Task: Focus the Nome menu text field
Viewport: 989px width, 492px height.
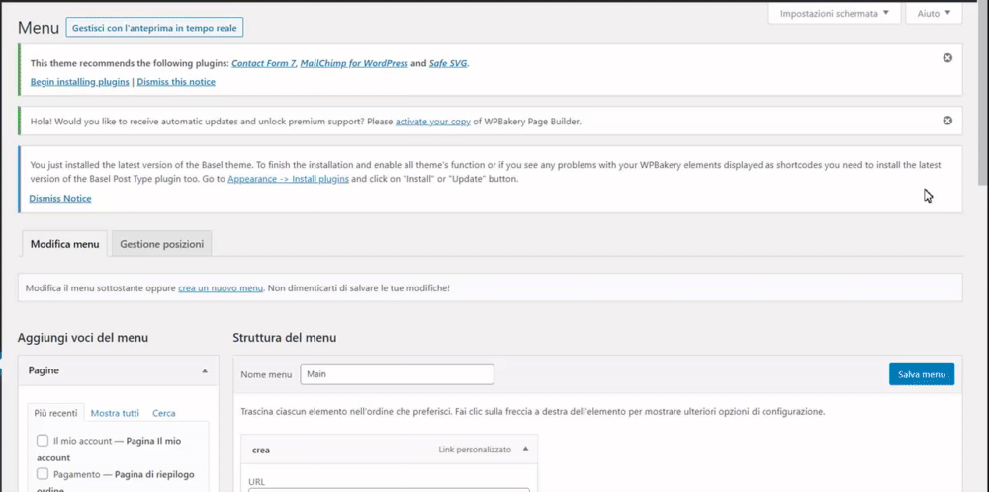Action: 396,374
